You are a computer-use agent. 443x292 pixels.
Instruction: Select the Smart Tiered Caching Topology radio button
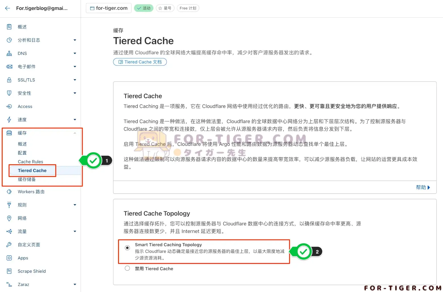[128, 248]
